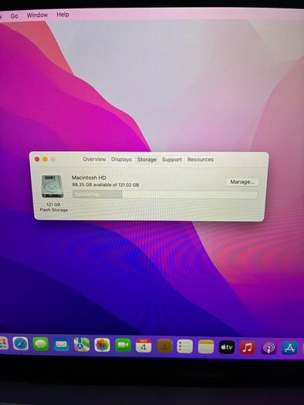This screenshot has width=304, height=405.
Task: Open Podcasts app in Dock
Action: (269, 348)
